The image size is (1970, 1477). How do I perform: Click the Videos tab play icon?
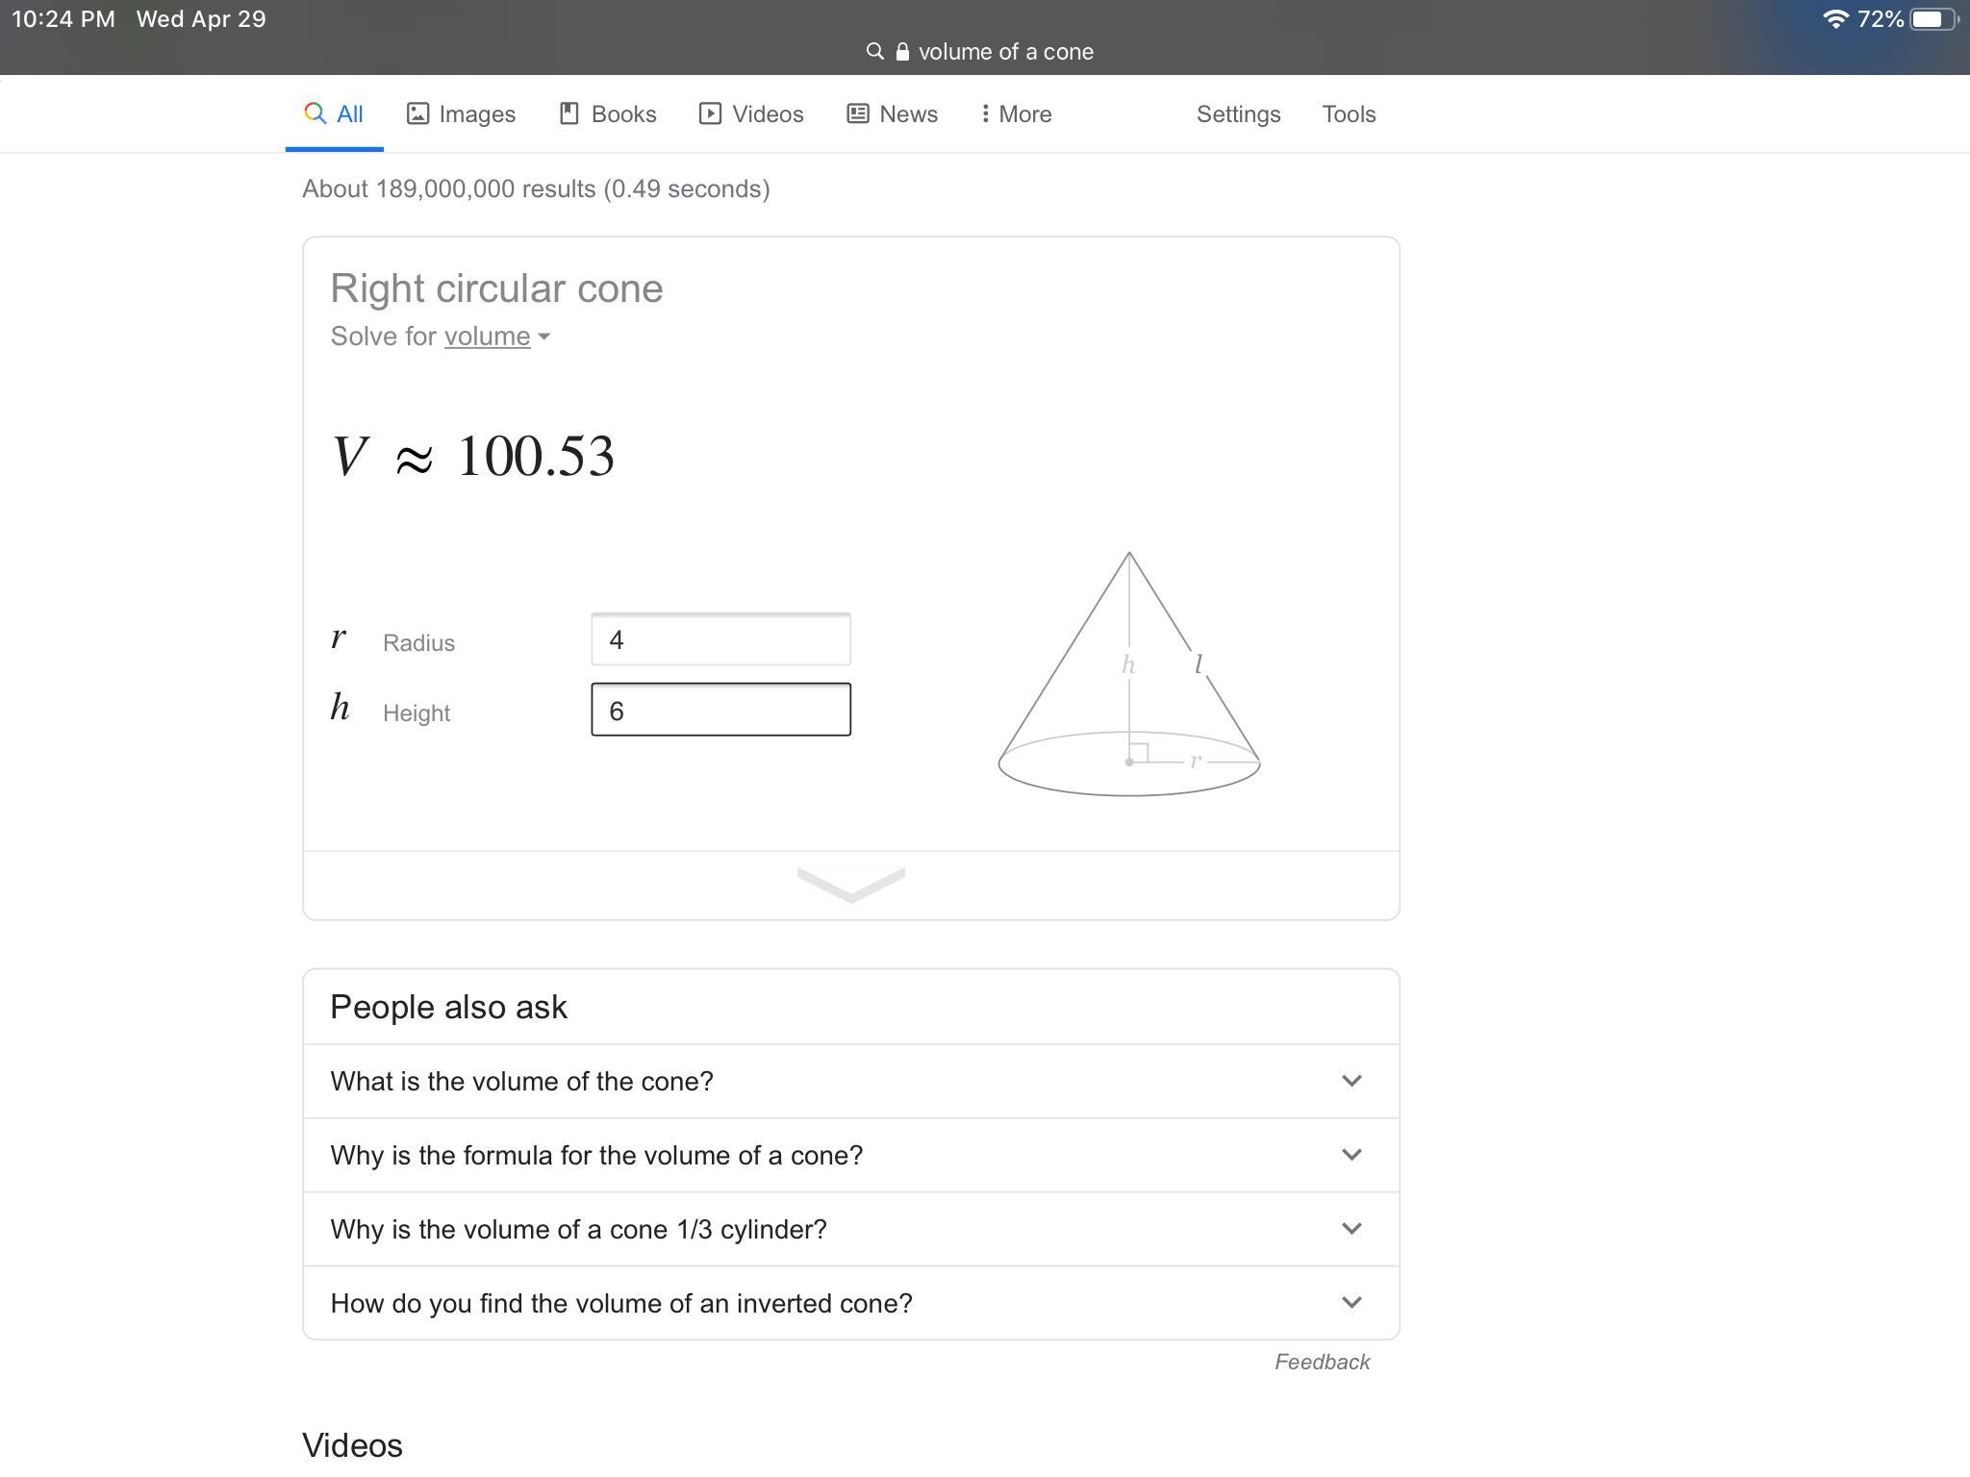click(x=710, y=113)
